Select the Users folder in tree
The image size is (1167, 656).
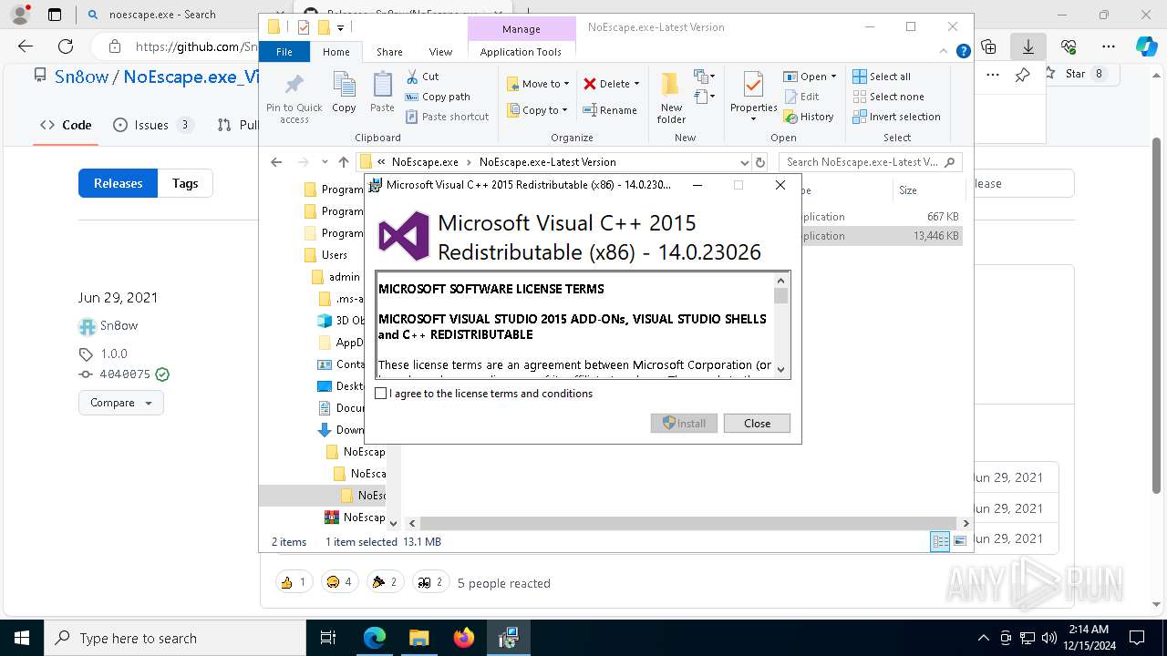334,255
